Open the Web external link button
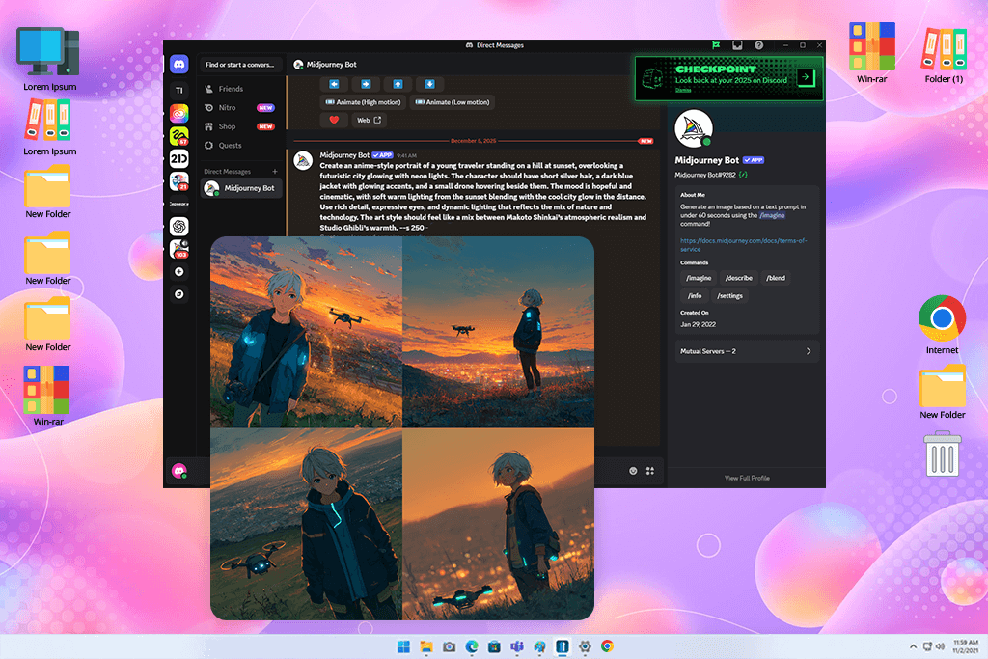 click(x=369, y=120)
